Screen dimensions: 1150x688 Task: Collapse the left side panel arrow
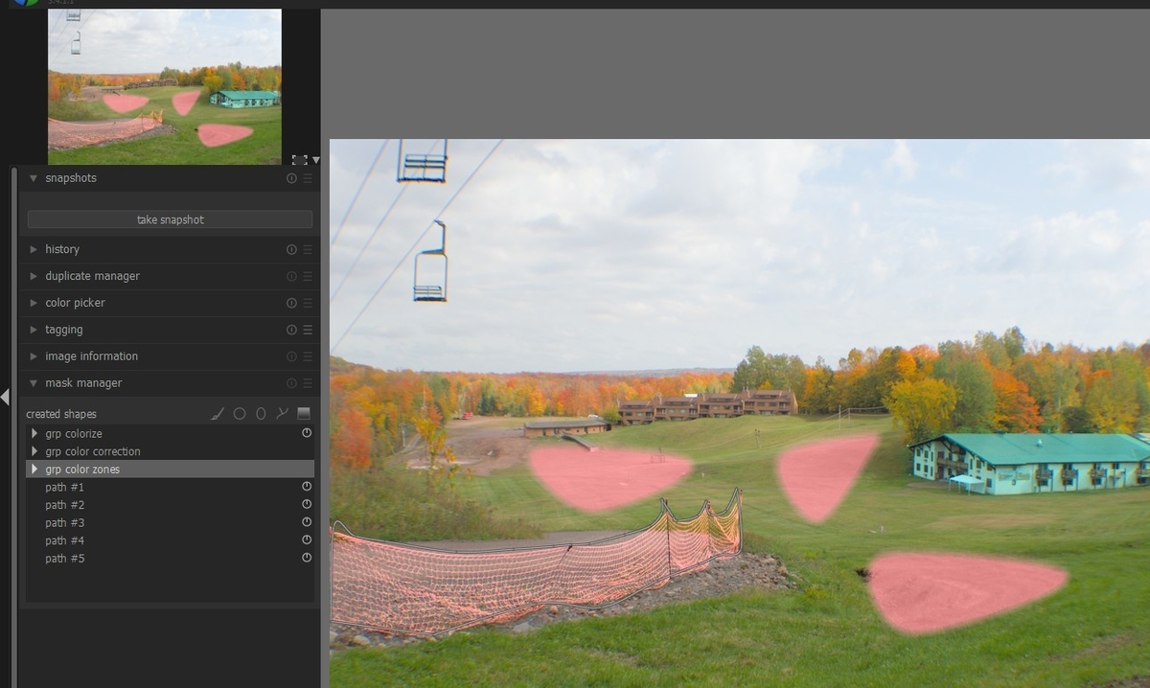click(5, 396)
